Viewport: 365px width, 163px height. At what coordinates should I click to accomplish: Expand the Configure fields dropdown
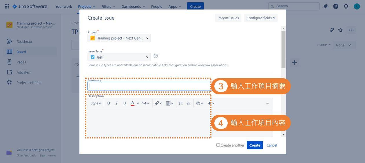[x=261, y=18]
